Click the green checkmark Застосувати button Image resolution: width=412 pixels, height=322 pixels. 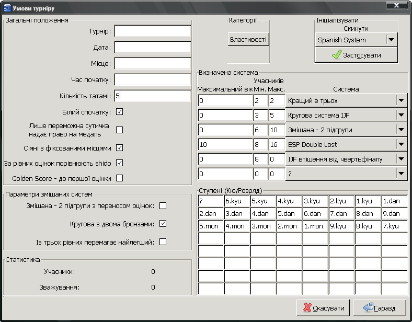tap(357, 55)
